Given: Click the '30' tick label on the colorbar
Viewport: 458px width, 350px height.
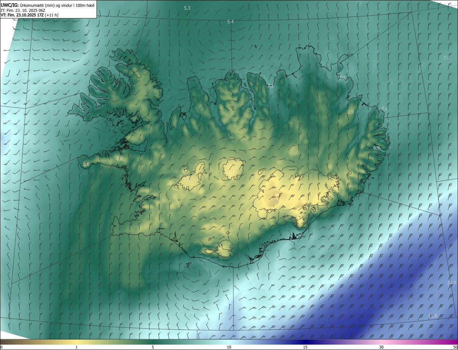Looking at the screenshot, I should (x=381, y=347).
